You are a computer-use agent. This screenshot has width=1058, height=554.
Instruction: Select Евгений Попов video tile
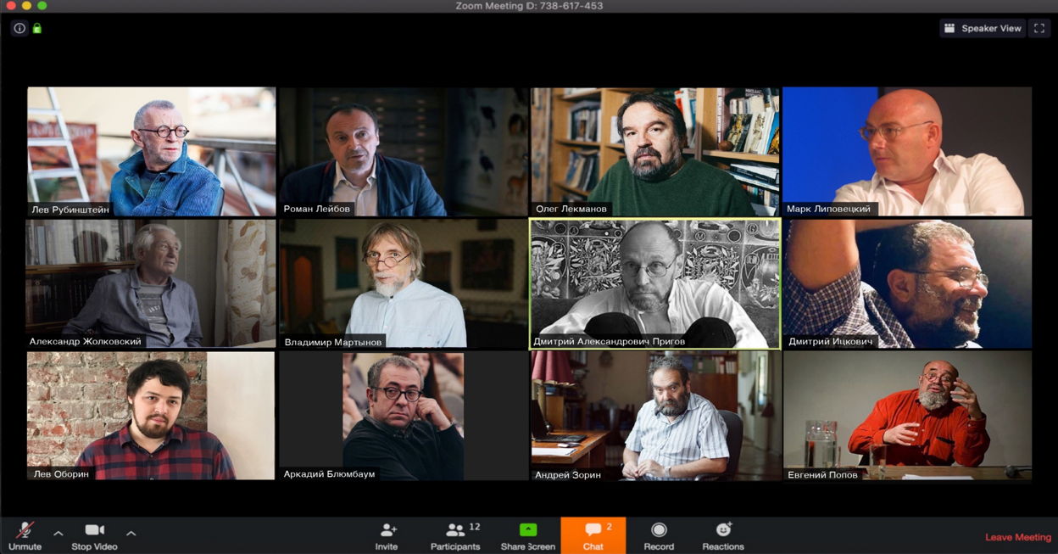click(x=907, y=416)
